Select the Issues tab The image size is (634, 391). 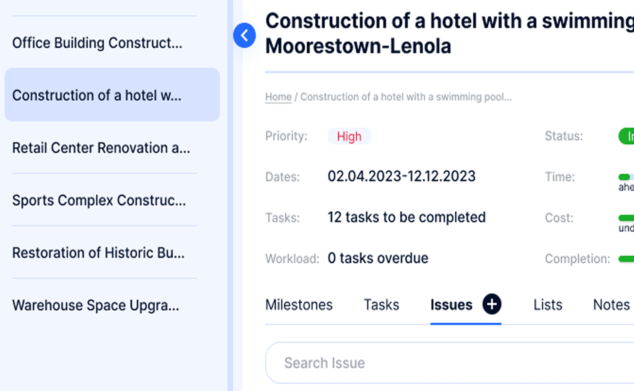pos(451,305)
